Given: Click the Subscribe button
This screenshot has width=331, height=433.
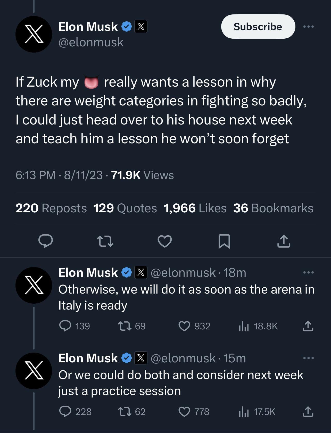Looking at the screenshot, I should (x=258, y=27).
